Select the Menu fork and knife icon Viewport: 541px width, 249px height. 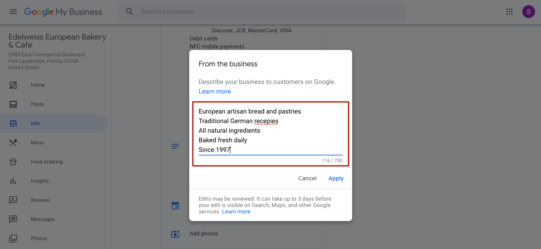13,143
